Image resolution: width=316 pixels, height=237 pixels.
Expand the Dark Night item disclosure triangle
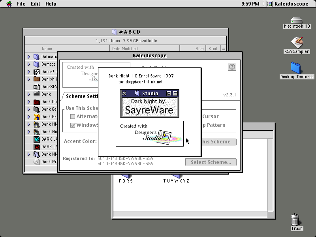coord(29,154)
